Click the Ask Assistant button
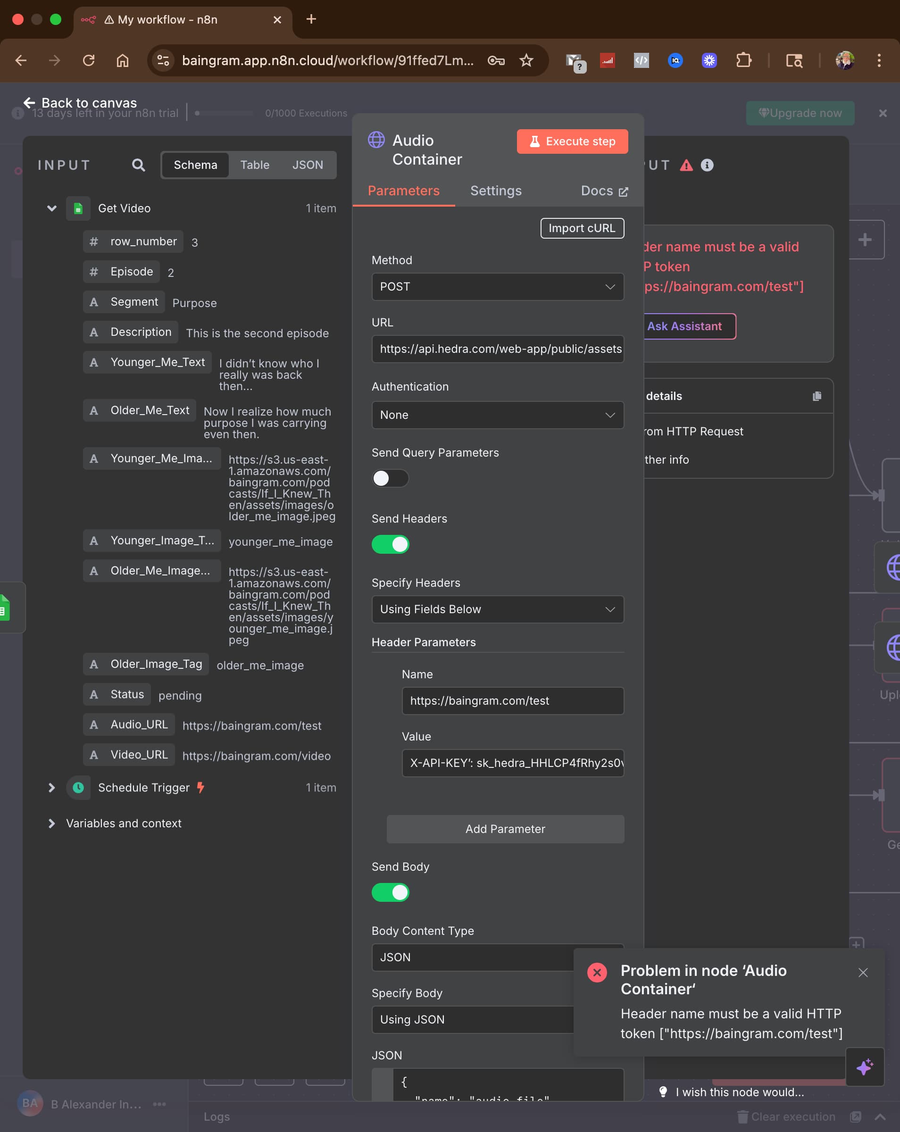This screenshot has height=1132, width=900. [x=685, y=326]
